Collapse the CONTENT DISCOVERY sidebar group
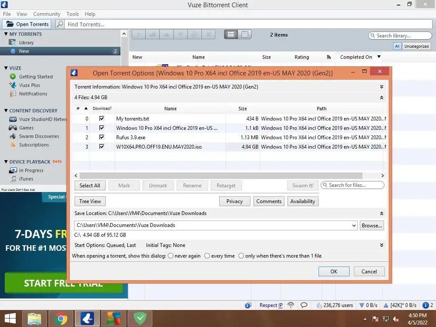The width and height of the screenshot is (436, 327). pos(6,111)
